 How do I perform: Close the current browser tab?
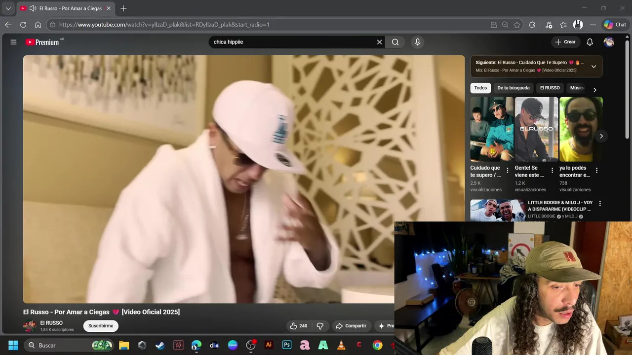point(109,8)
